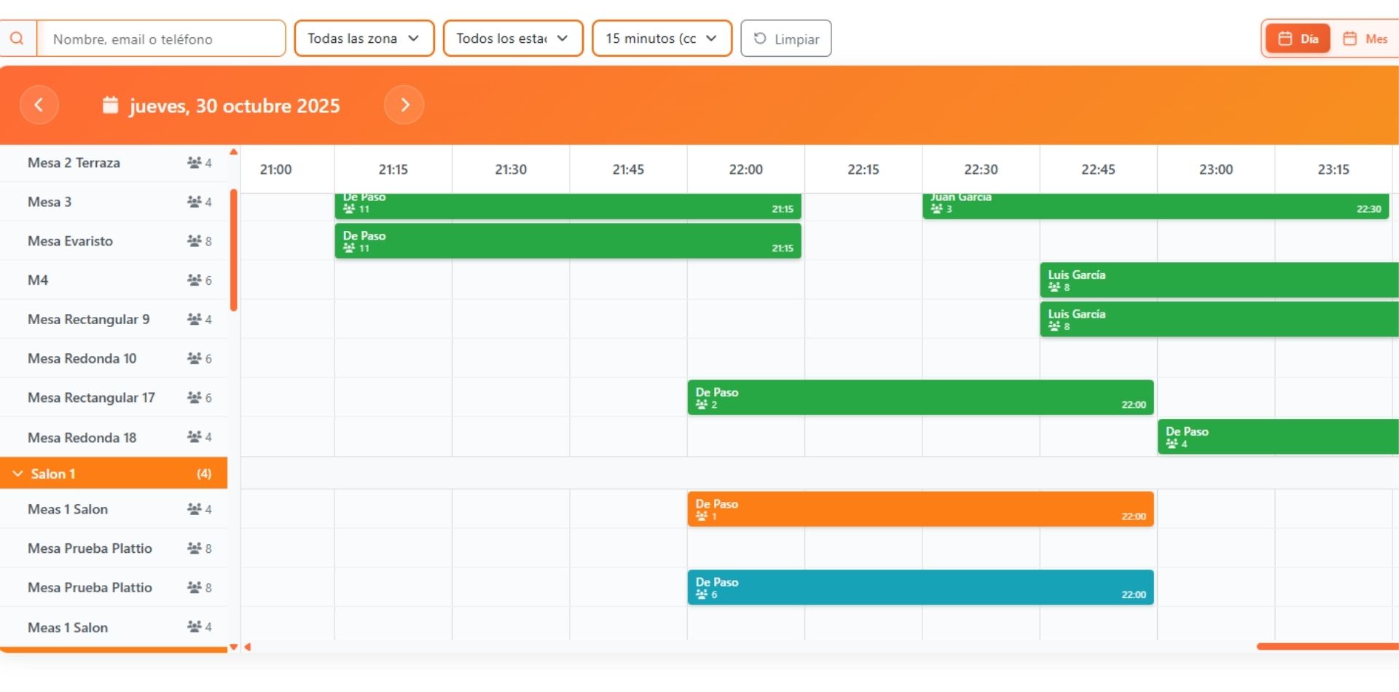1399x692 pixels.
Task: Open the Todos los estados dropdown
Action: pyautogui.click(x=512, y=39)
